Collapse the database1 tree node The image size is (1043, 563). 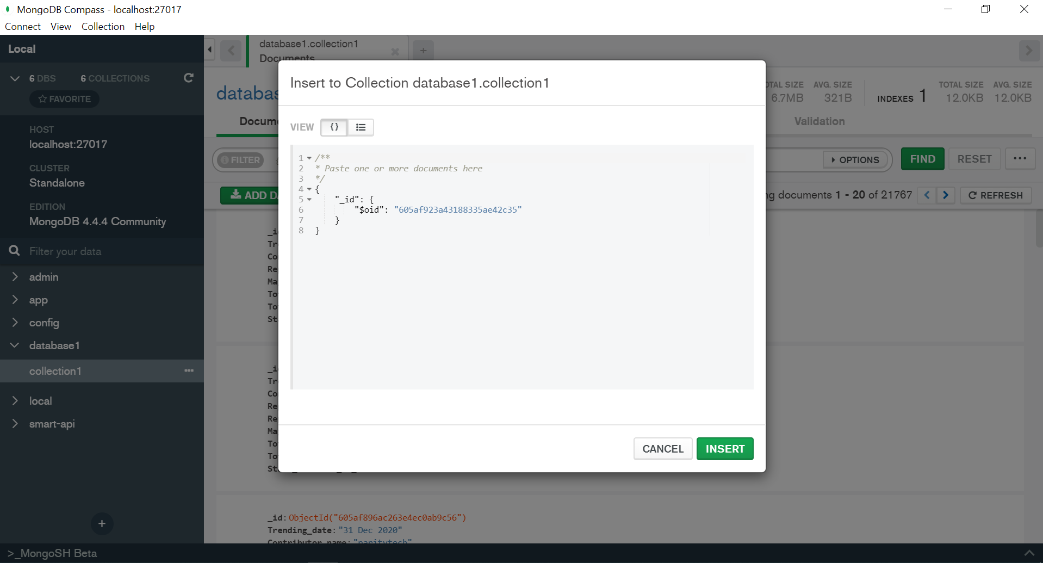pos(15,345)
